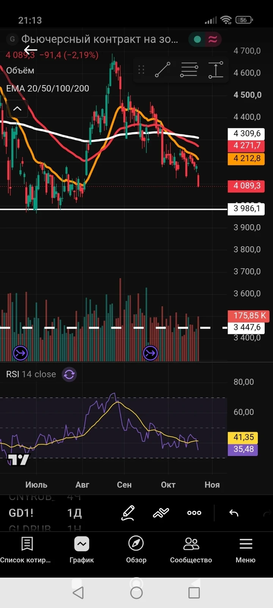Tap the 4 309,6 white EMA price label
The width and height of the screenshot is (273, 608).
click(246, 133)
